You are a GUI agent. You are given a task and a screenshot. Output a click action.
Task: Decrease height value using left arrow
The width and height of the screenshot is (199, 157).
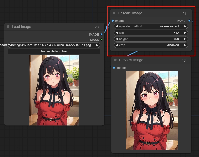point(117,39)
